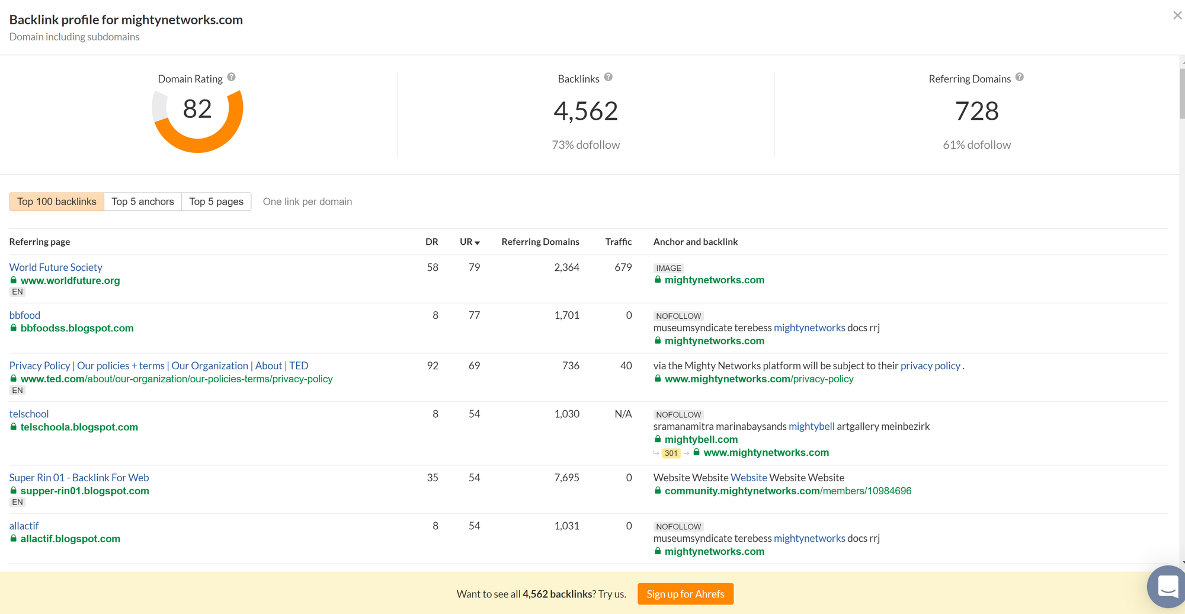Click the padlock icon beside www.worldfuture.org
The image size is (1185, 614).
[14, 280]
